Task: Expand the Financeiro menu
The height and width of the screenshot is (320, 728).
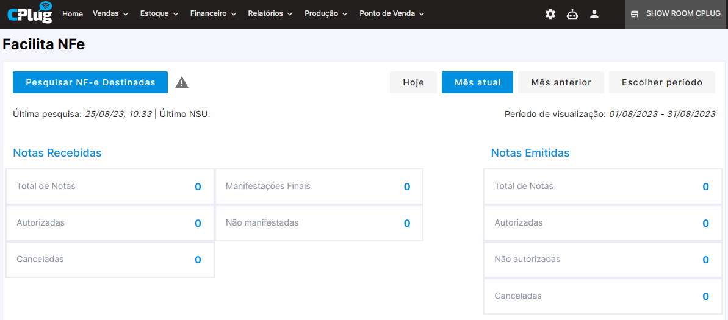Action: [x=213, y=14]
